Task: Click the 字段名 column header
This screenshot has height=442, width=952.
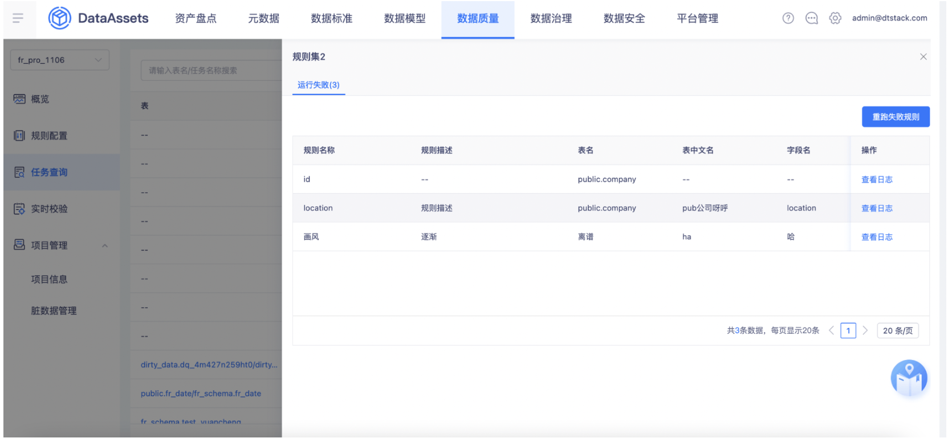Action: coord(799,150)
